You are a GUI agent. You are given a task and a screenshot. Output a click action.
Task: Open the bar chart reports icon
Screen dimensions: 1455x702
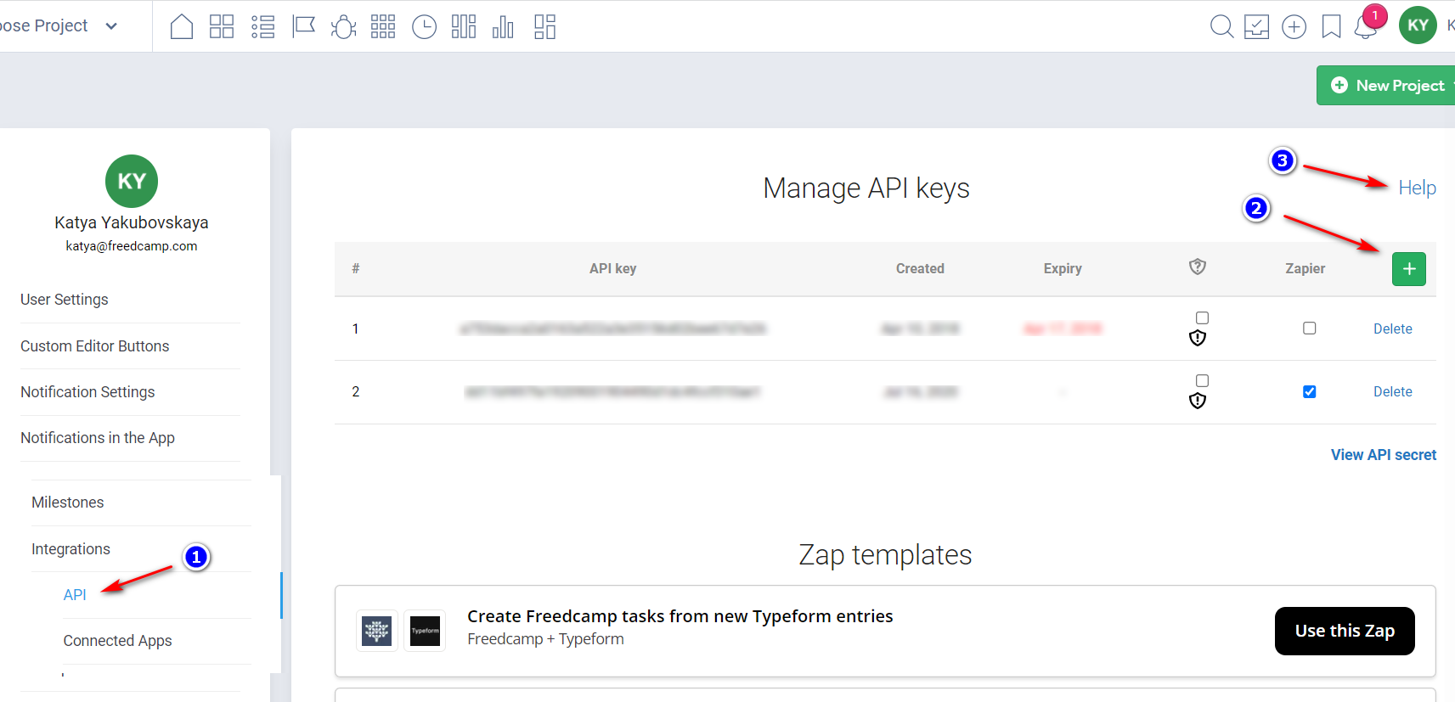point(503,27)
